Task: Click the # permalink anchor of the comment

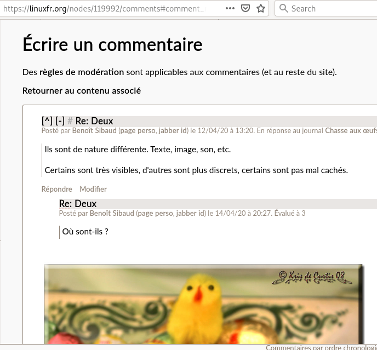Action: [70, 121]
